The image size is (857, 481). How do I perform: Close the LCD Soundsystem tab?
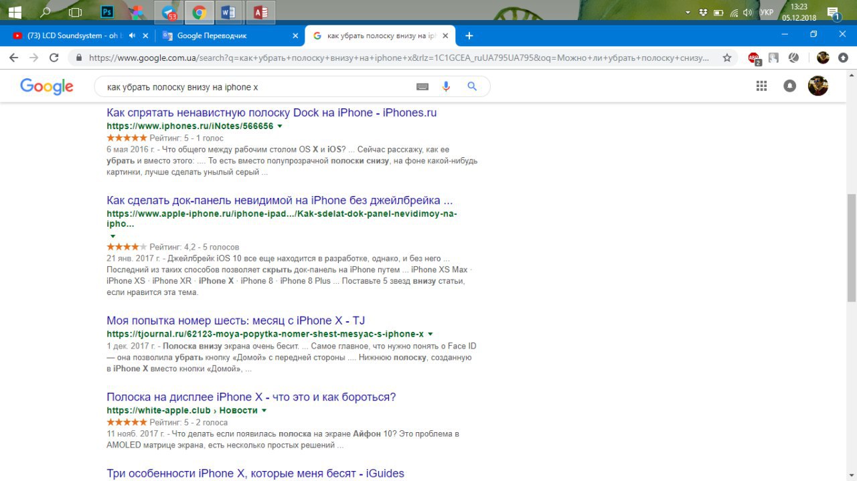[x=145, y=35]
